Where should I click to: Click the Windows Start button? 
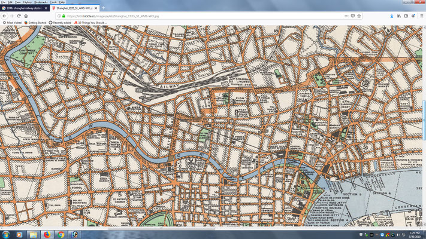pyautogui.click(x=6, y=235)
